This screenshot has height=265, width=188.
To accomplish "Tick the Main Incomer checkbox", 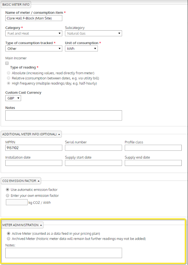I will pyautogui.click(x=7, y=63).
